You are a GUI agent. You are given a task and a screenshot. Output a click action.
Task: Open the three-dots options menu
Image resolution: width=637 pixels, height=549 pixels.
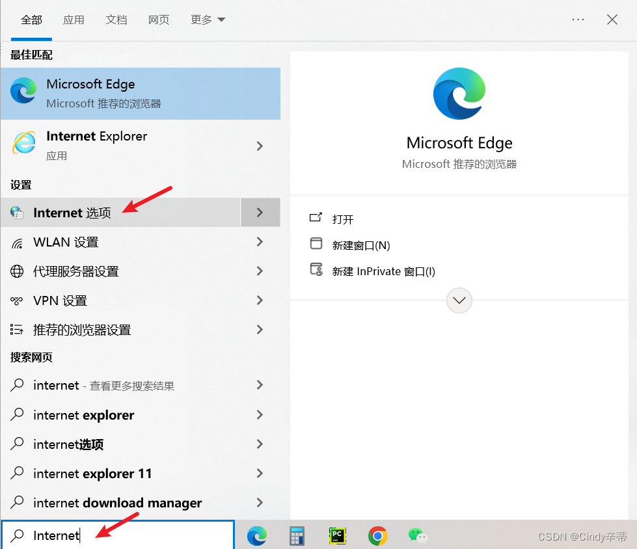pos(578,20)
